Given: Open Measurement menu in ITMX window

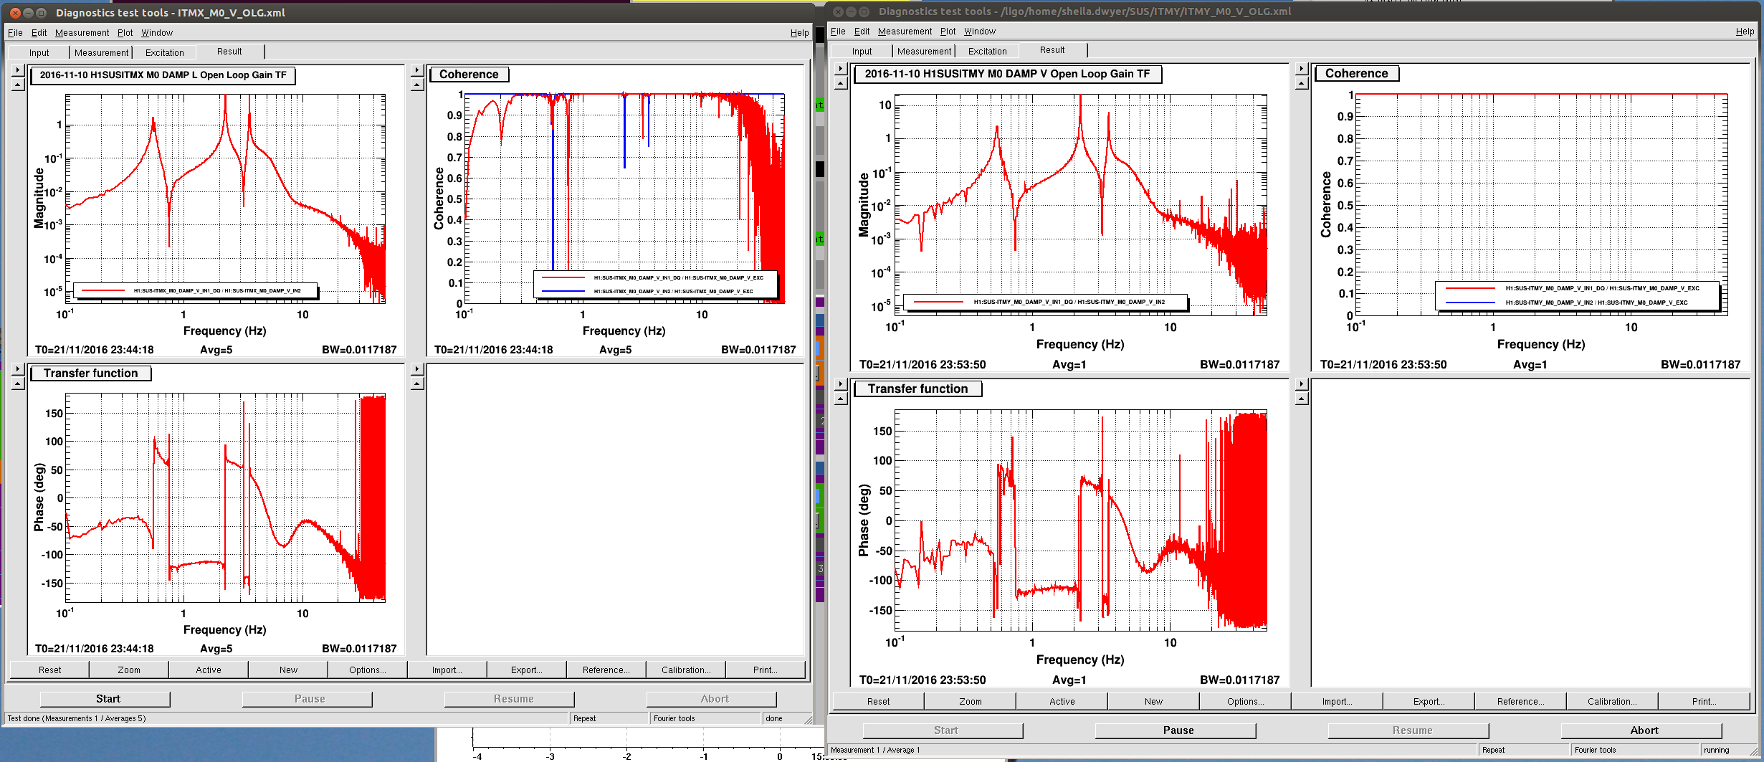Looking at the screenshot, I should [82, 32].
